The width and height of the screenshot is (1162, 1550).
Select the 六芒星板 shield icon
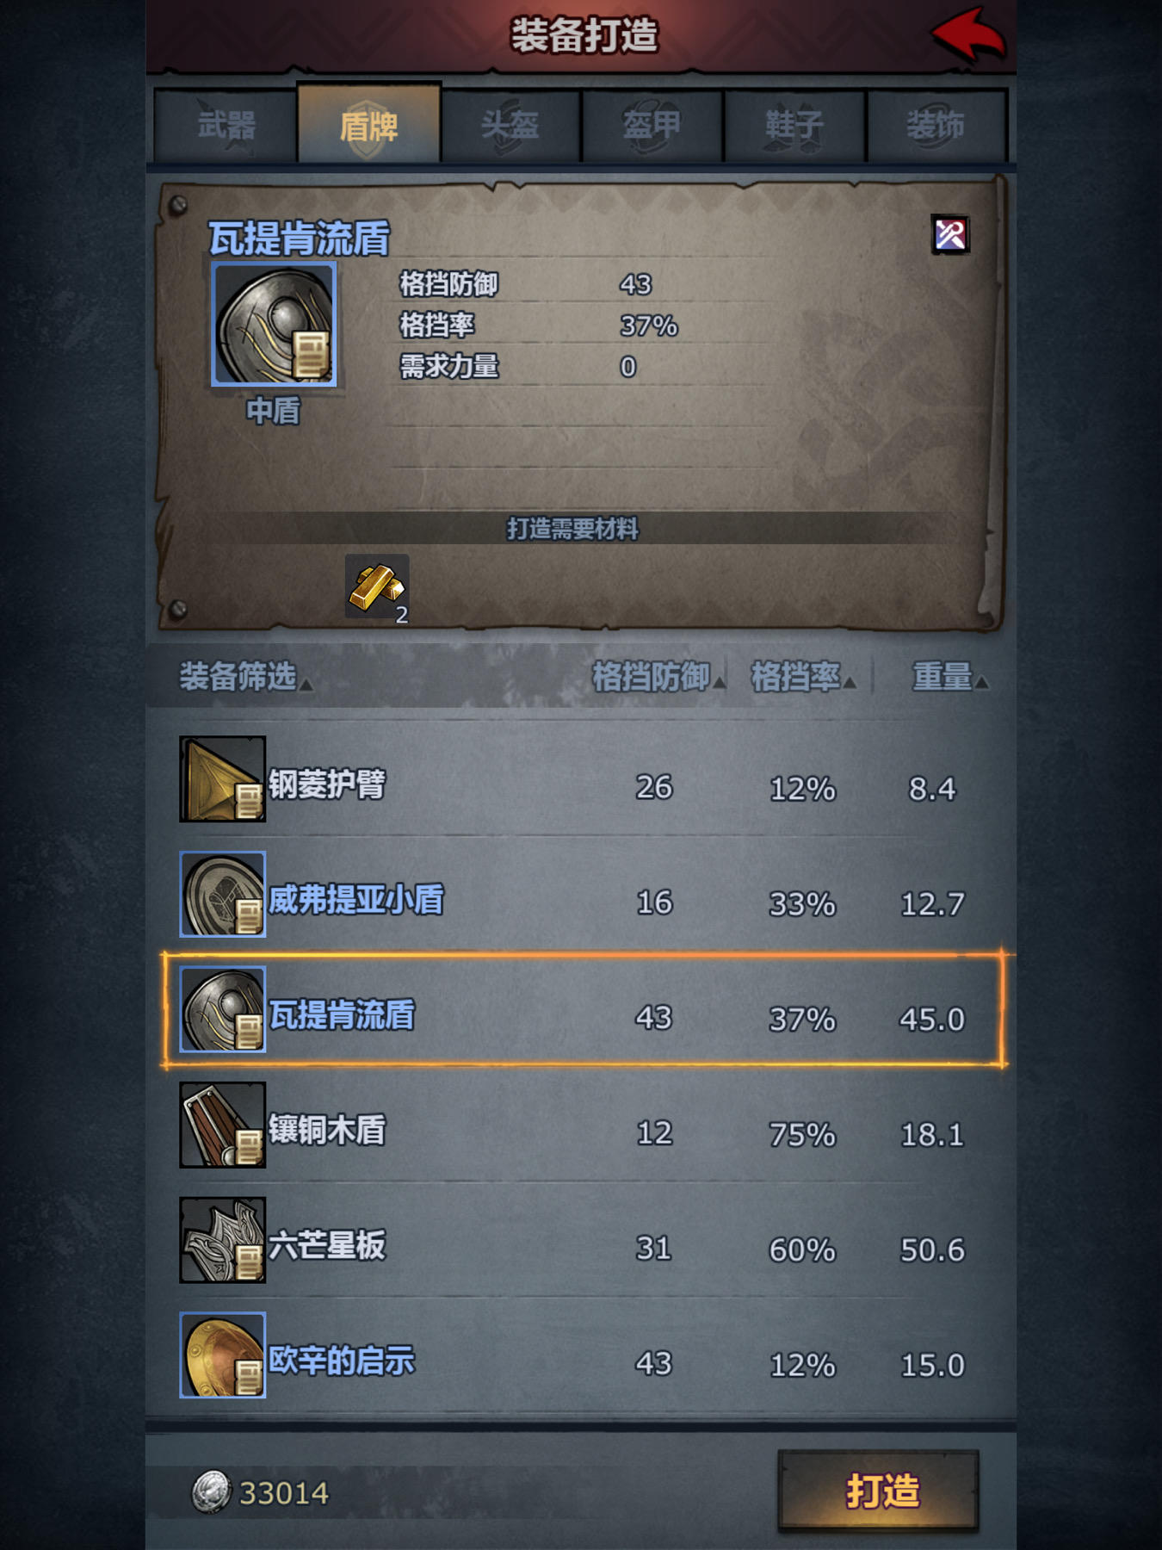[222, 1240]
